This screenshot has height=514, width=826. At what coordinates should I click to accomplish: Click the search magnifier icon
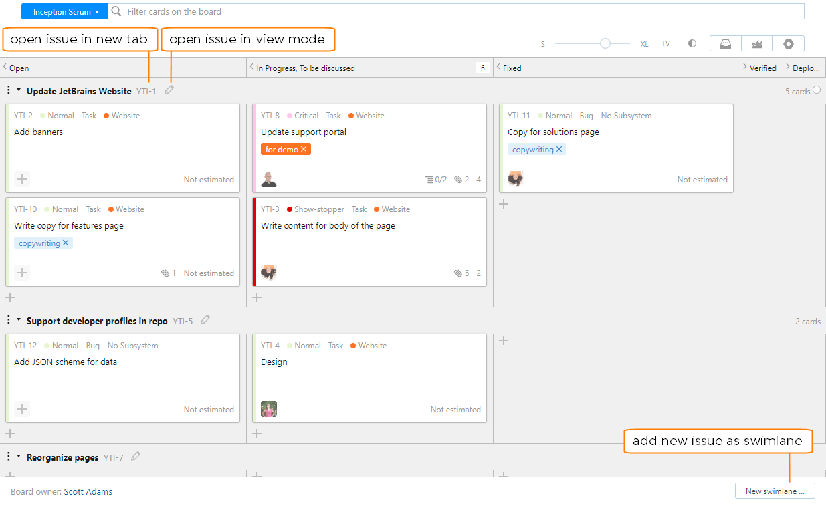point(116,11)
